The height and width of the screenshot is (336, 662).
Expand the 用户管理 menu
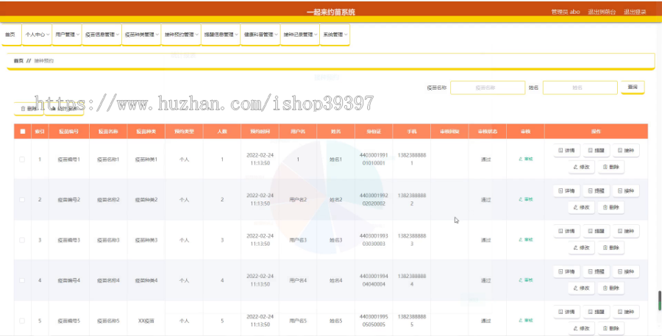pos(67,35)
